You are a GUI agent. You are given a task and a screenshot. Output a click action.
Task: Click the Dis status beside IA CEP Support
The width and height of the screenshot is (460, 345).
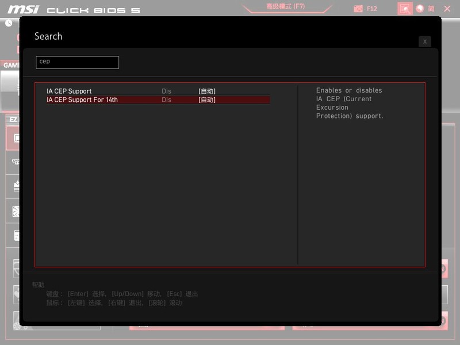[166, 91]
